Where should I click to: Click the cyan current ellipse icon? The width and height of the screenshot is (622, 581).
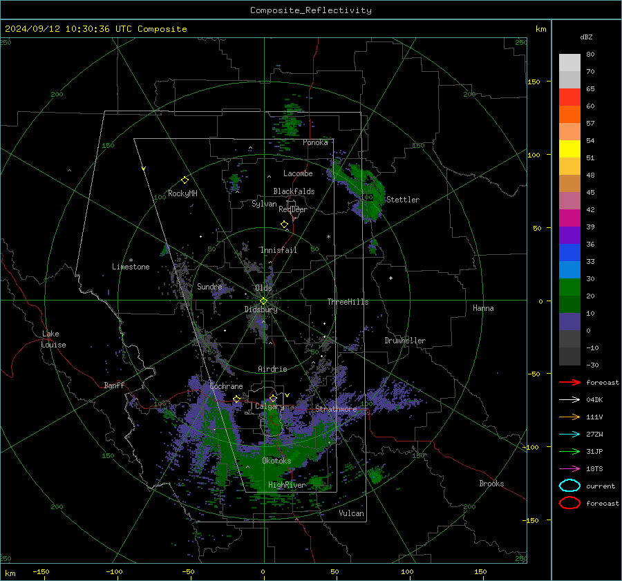click(x=569, y=486)
